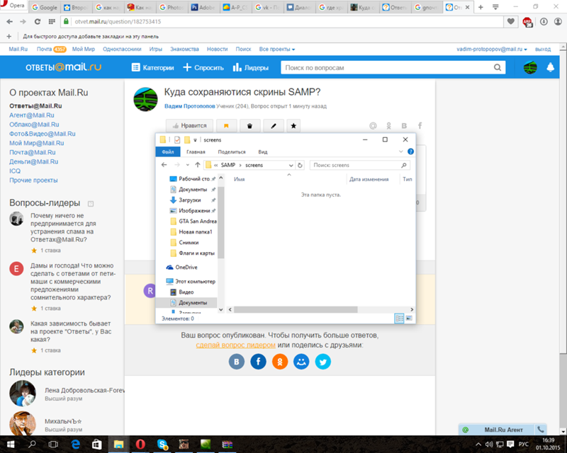Sort by the Дата изменения column header
Image resolution: width=567 pixels, height=453 pixels.
coord(369,179)
